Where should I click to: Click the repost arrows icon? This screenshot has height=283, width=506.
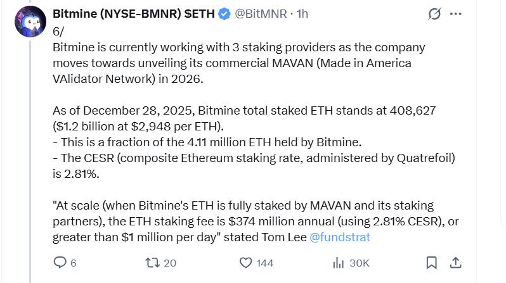coord(153,262)
